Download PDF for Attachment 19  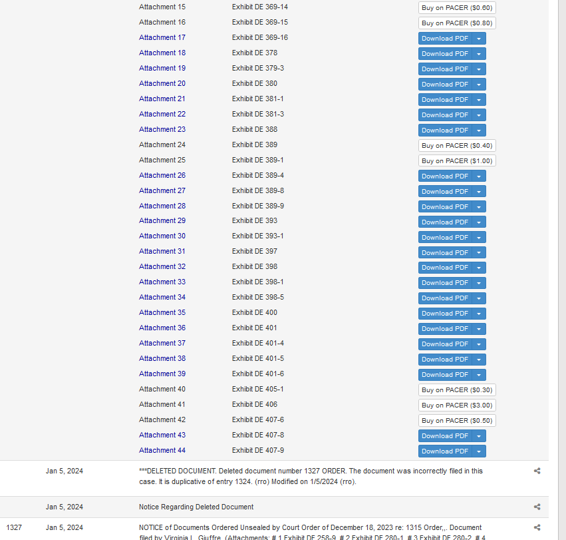point(445,69)
